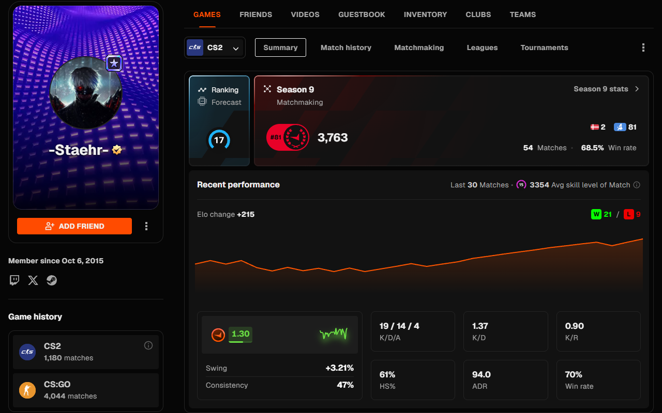Click the red L losses indicator

tap(629, 214)
